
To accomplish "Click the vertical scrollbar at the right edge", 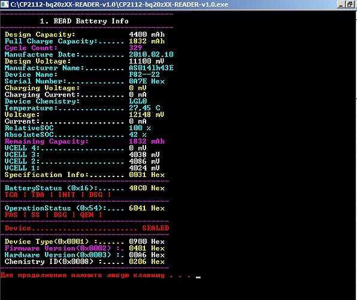I will click(x=356, y=155).
